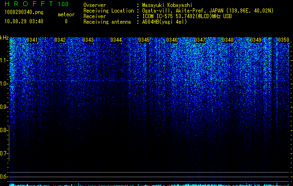
Task: Click the A504HB(yagi 4el) antenna text
Action: click(x=164, y=22)
